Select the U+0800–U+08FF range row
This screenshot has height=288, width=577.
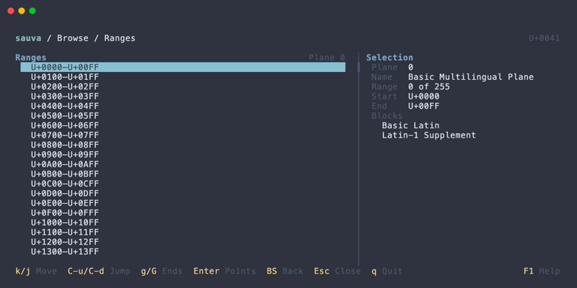[x=183, y=145]
